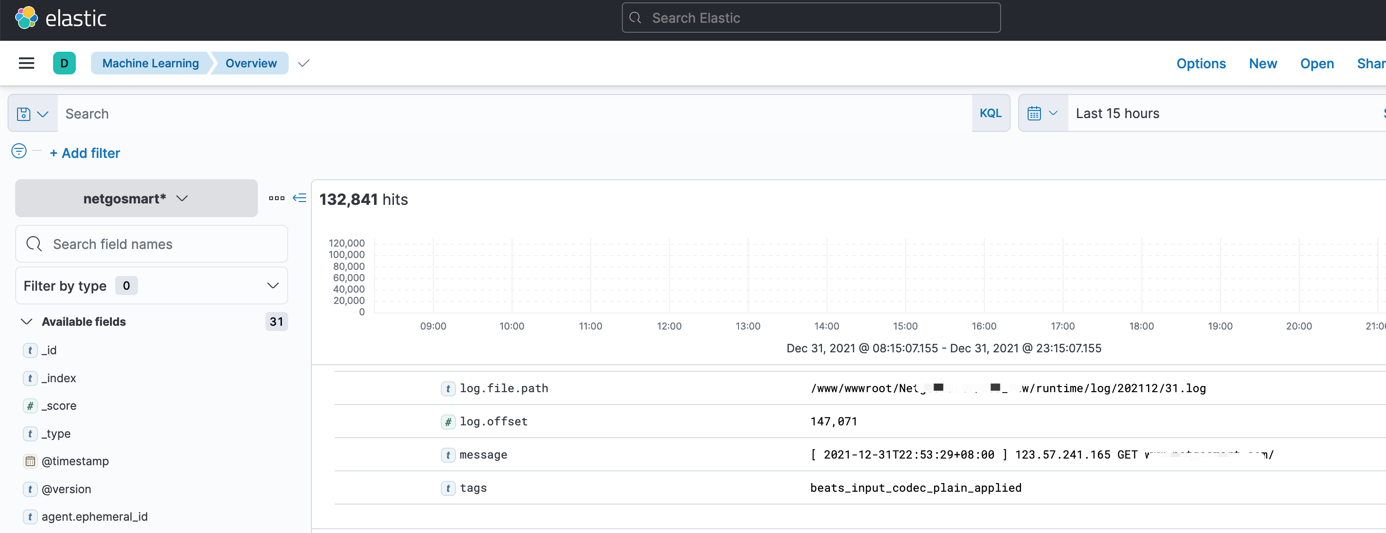The image size is (1386, 533).
Task: Open date quick menu chevron
Action: pos(1054,114)
